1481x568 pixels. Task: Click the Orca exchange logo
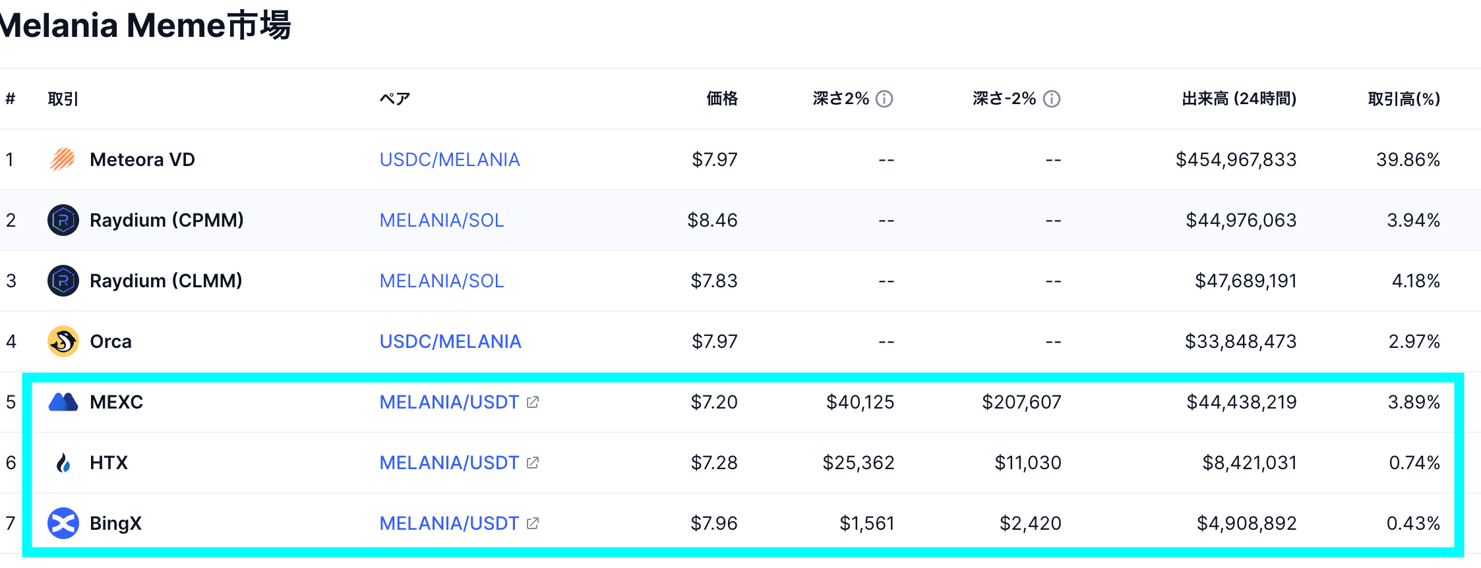tap(63, 341)
